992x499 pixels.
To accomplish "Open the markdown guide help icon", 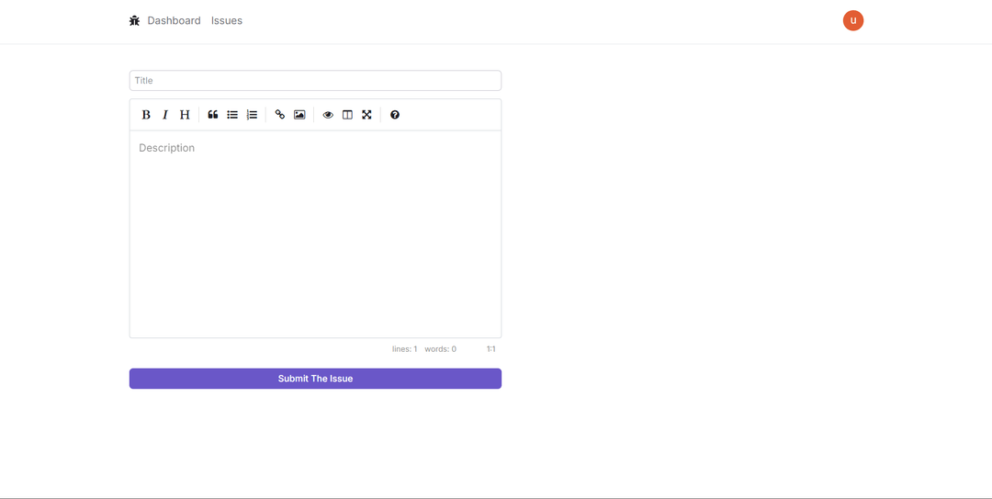I will 395,115.
